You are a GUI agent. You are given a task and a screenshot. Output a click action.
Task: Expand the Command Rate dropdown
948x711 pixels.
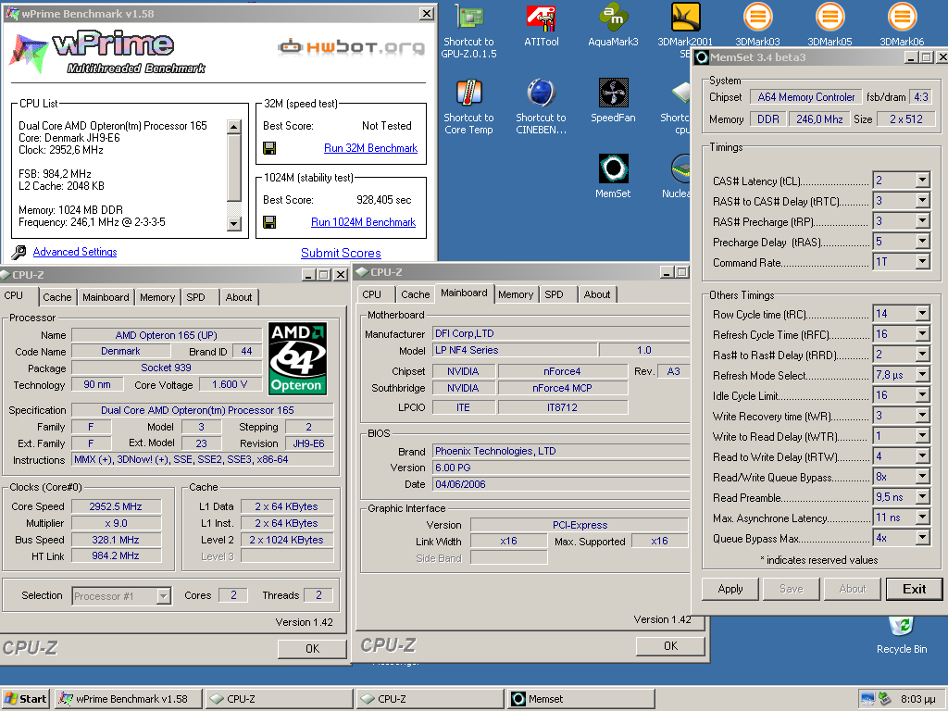(923, 262)
